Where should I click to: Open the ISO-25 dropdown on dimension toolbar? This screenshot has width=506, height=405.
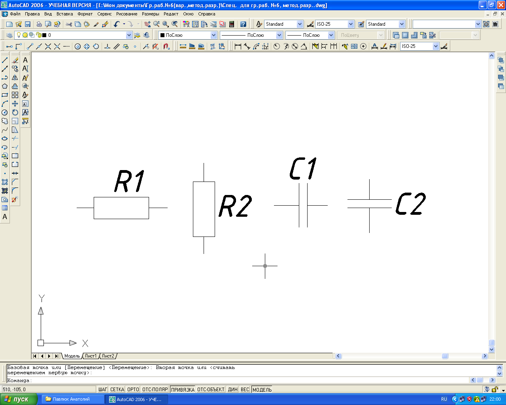(x=436, y=46)
